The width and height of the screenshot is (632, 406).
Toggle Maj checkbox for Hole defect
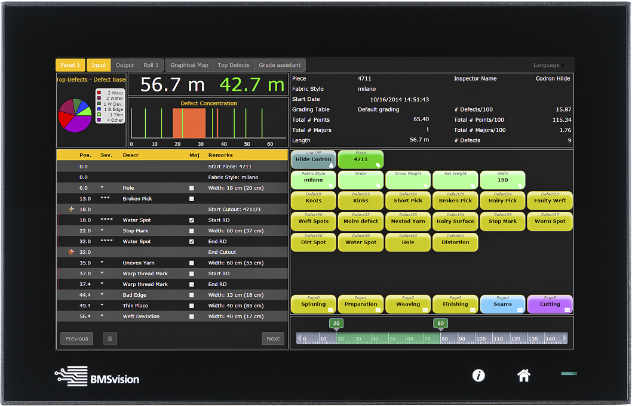[192, 188]
